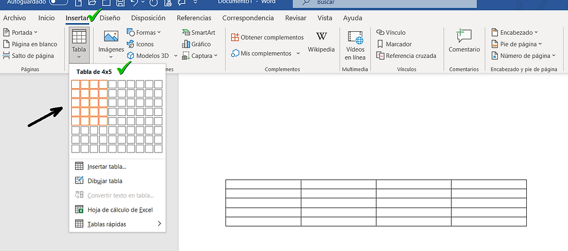Open the Número de página dropdown
This screenshot has height=251, width=568.
[523, 56]
